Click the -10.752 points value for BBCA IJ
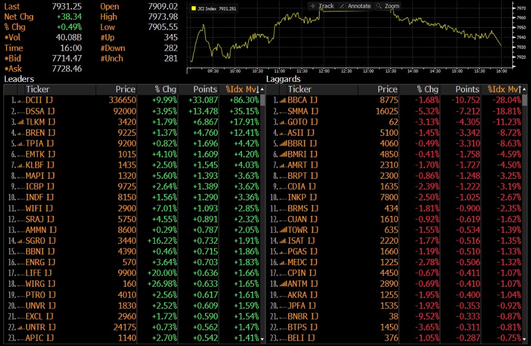 pyautogui.click(x=465, y=100)
